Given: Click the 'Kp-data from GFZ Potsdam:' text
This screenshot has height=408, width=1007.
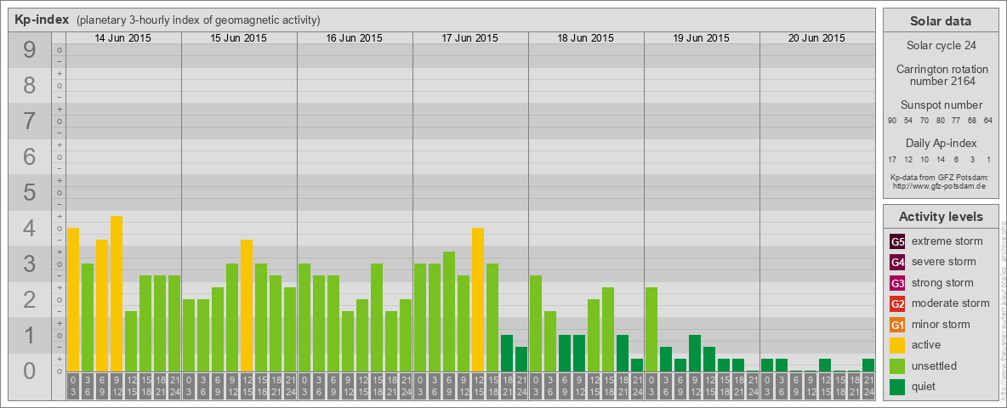Looking at the screenshot, I should (x=940, y=178).
